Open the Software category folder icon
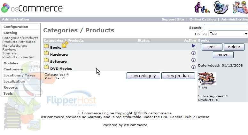This screenshot has width=248, height=135. click(47, 60)
